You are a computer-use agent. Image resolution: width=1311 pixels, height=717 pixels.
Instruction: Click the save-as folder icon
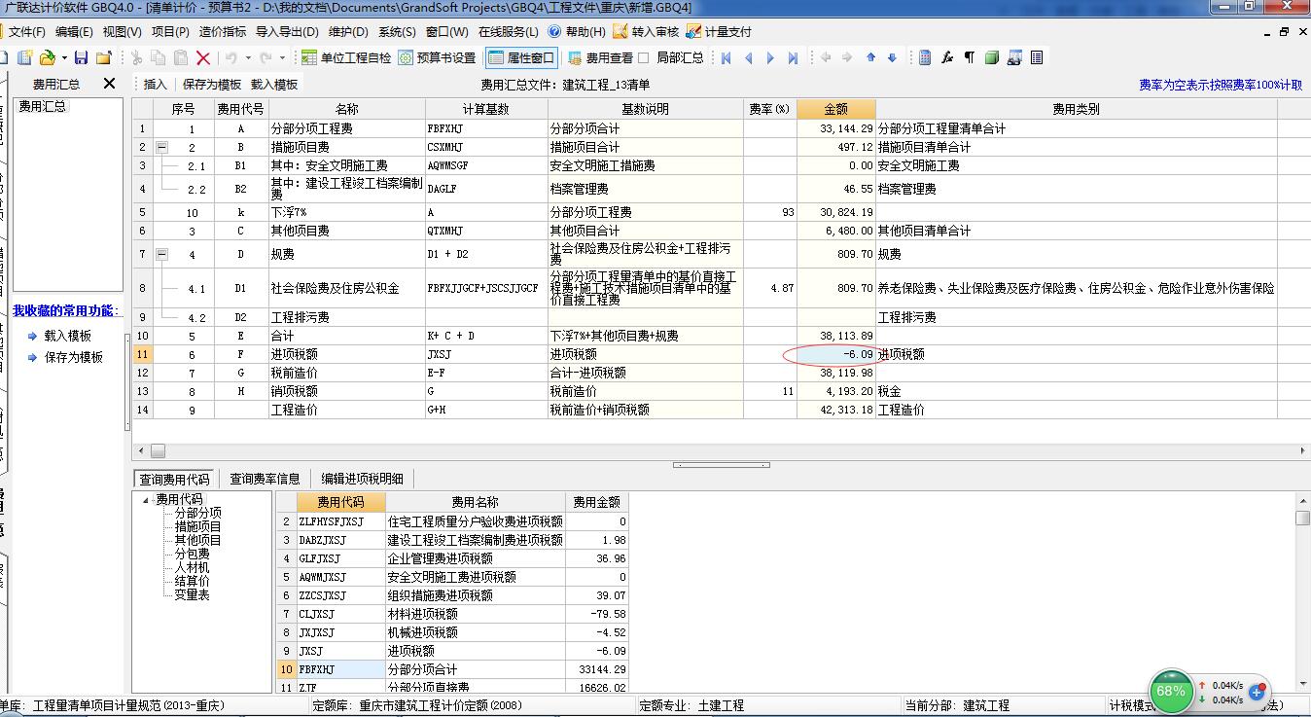pyautogui.click(x=103, y=58)
